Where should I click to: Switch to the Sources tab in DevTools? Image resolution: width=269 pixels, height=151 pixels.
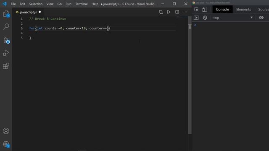click(264, 9)
